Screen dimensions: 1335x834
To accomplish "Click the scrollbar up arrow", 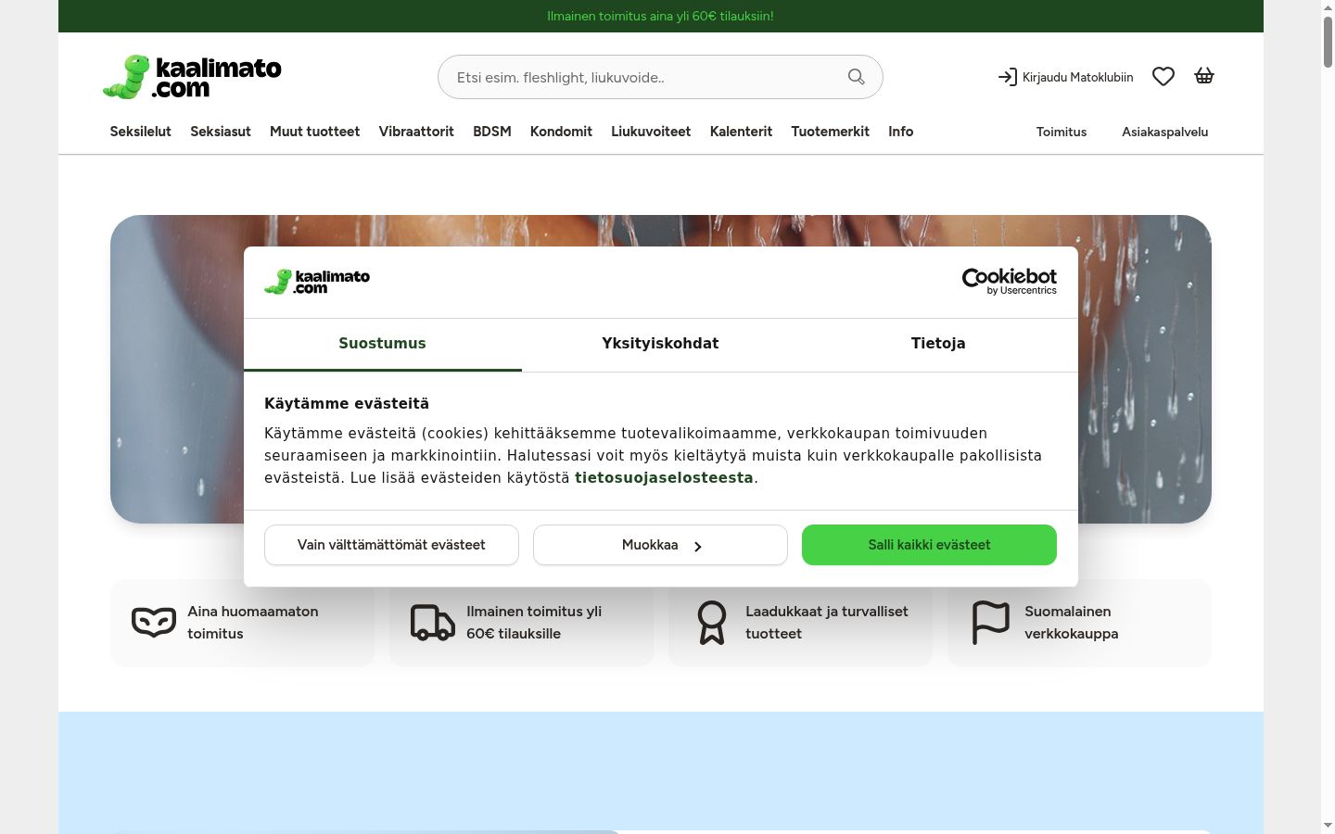I will coord(1328,7).
